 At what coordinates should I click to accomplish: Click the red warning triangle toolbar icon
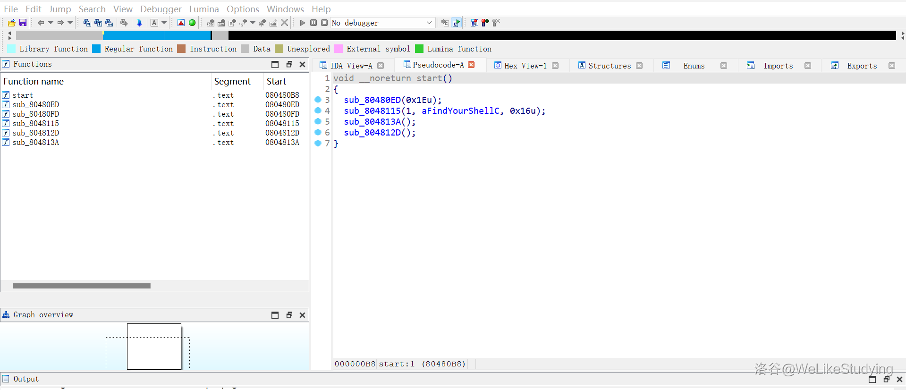(181, 23)
